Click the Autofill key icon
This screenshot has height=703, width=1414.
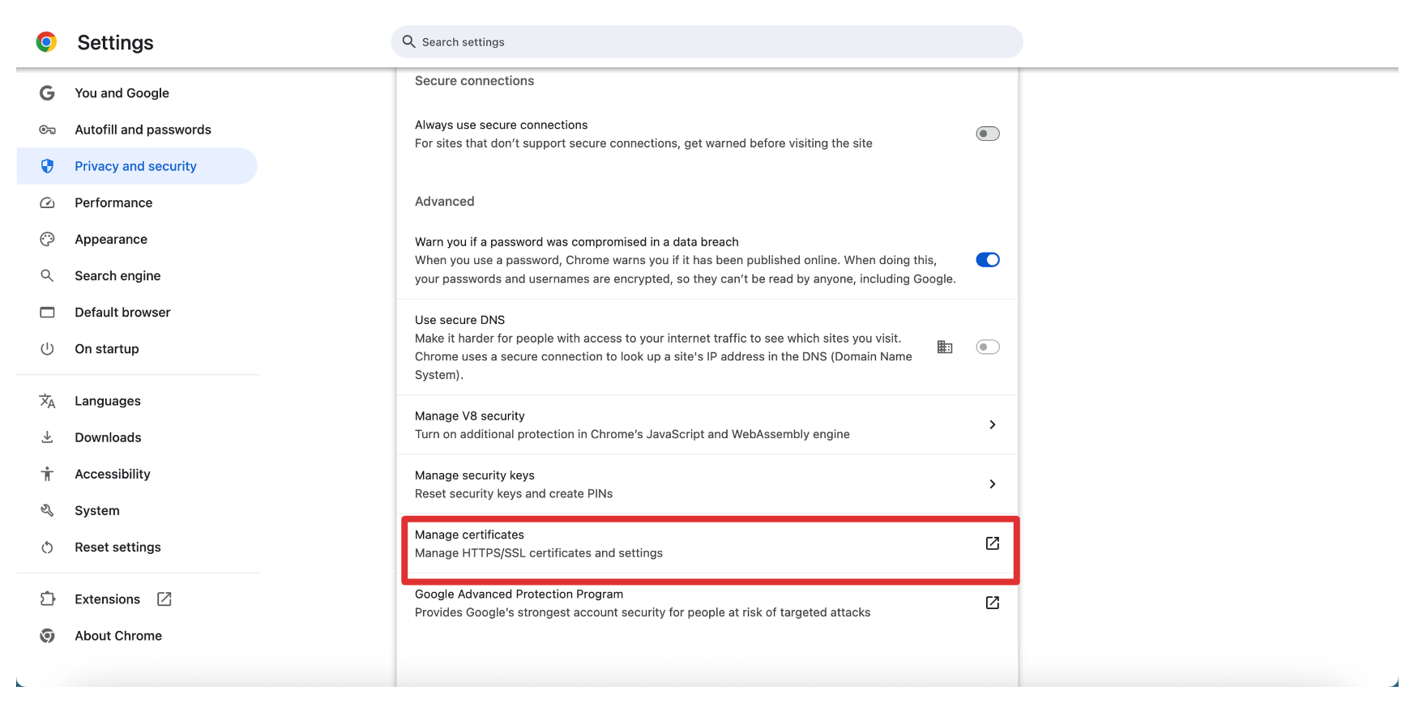click(47, 130)
